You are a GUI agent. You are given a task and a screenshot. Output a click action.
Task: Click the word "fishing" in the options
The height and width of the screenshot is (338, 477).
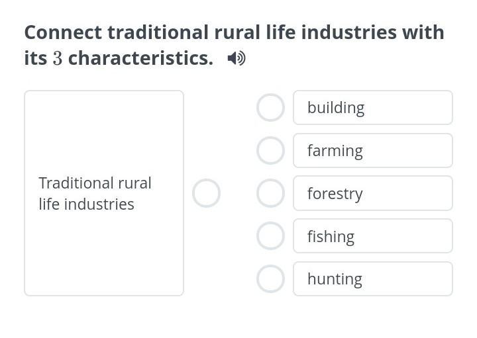pos(331,237)
